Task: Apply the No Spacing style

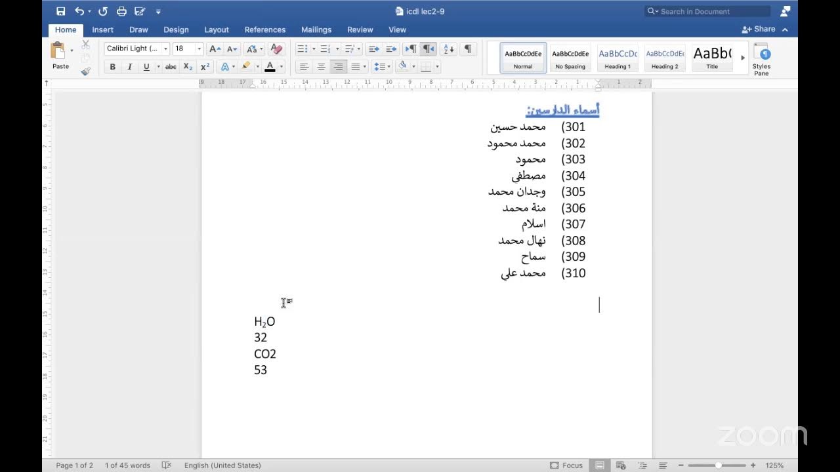Action: click(x=570, y=58)
